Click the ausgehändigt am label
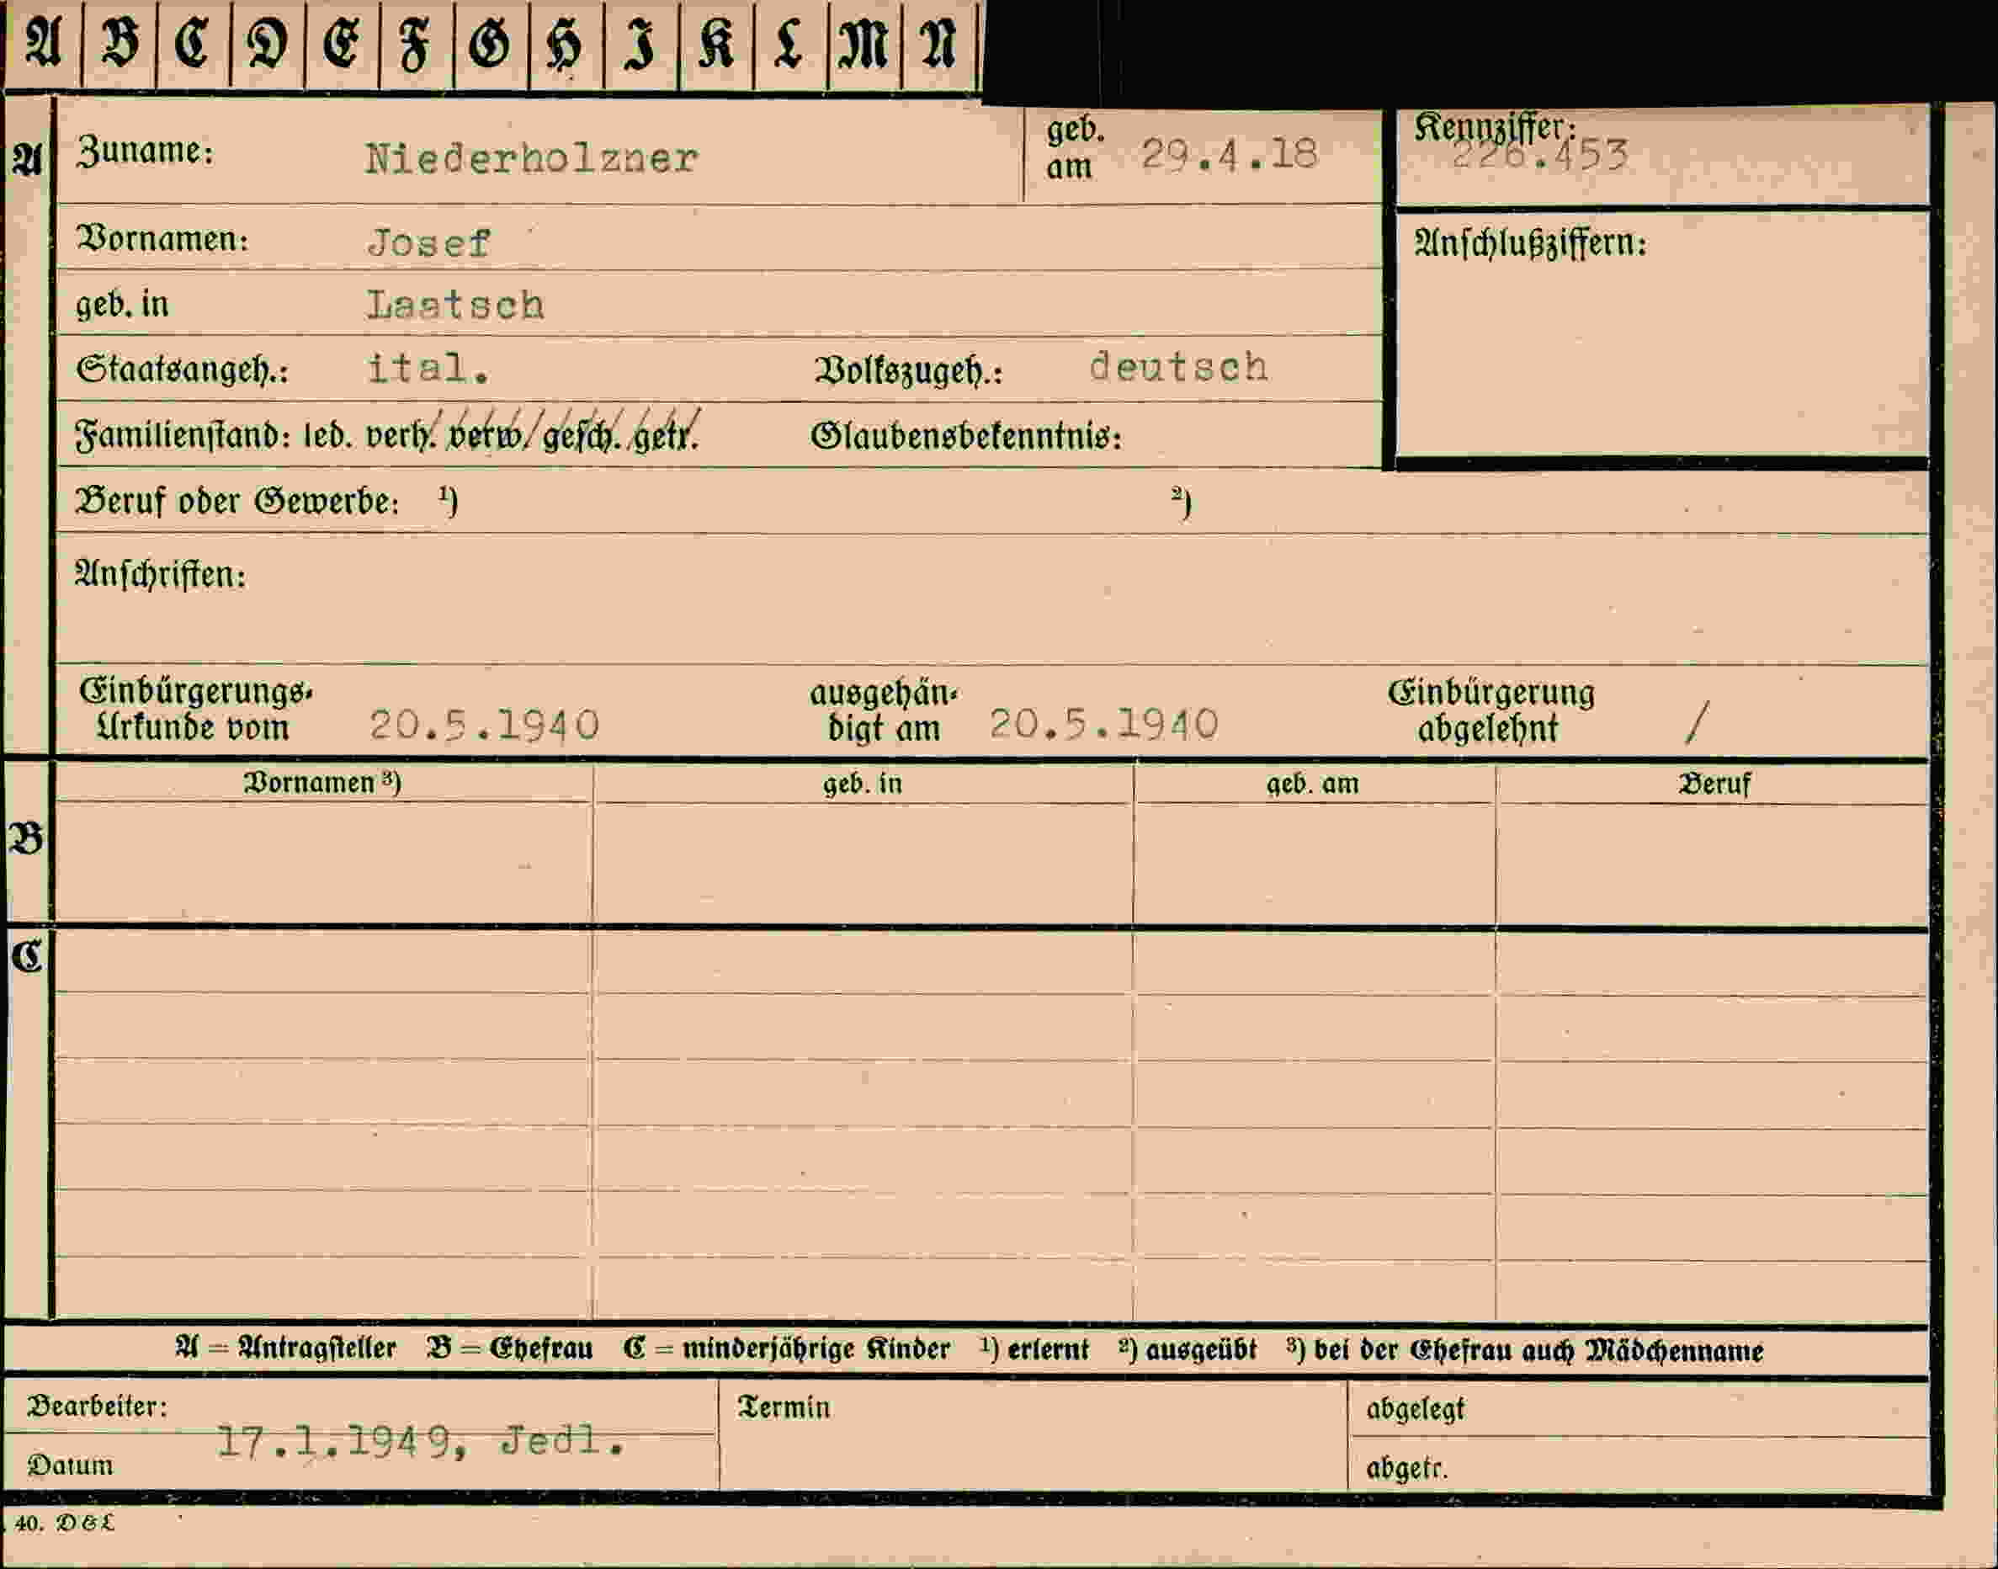The height and width of the screenshot is (1569, 1998). (883, 711)
